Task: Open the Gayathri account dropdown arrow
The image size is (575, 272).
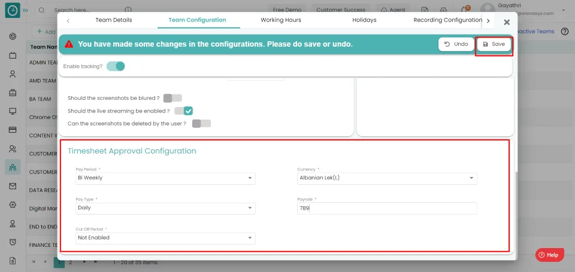Action: (563, 10)
